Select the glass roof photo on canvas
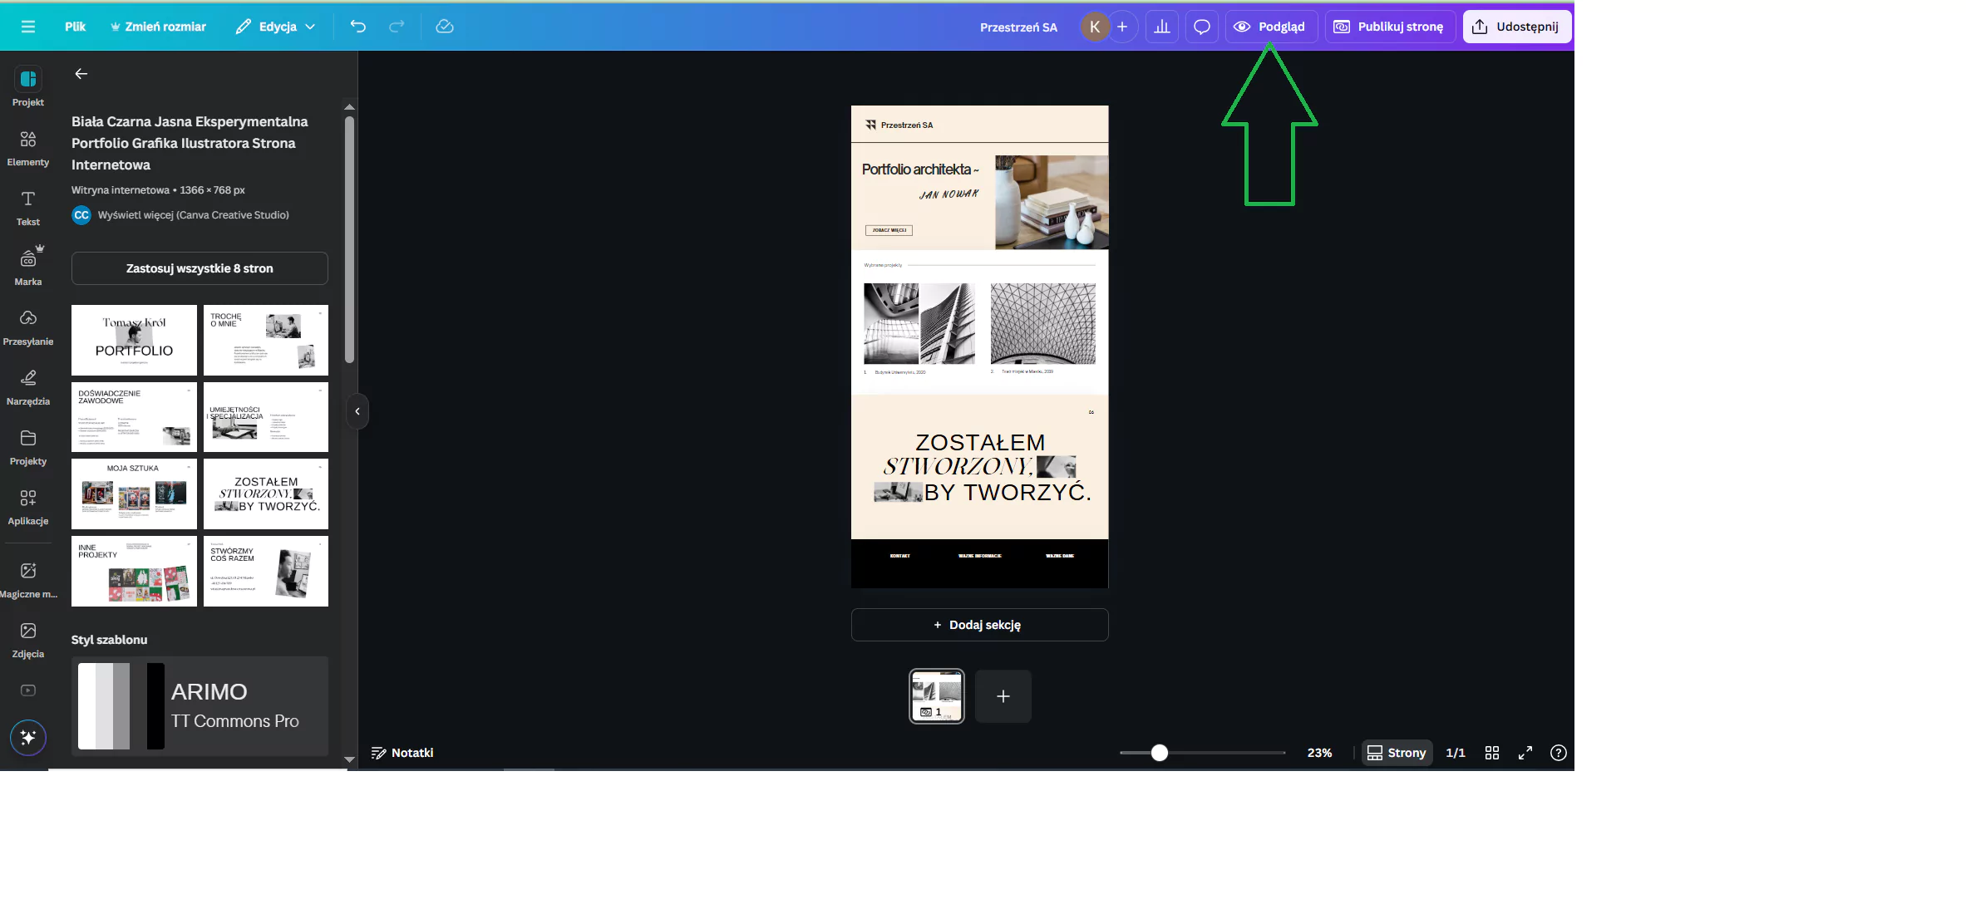 click(1043, 324)
